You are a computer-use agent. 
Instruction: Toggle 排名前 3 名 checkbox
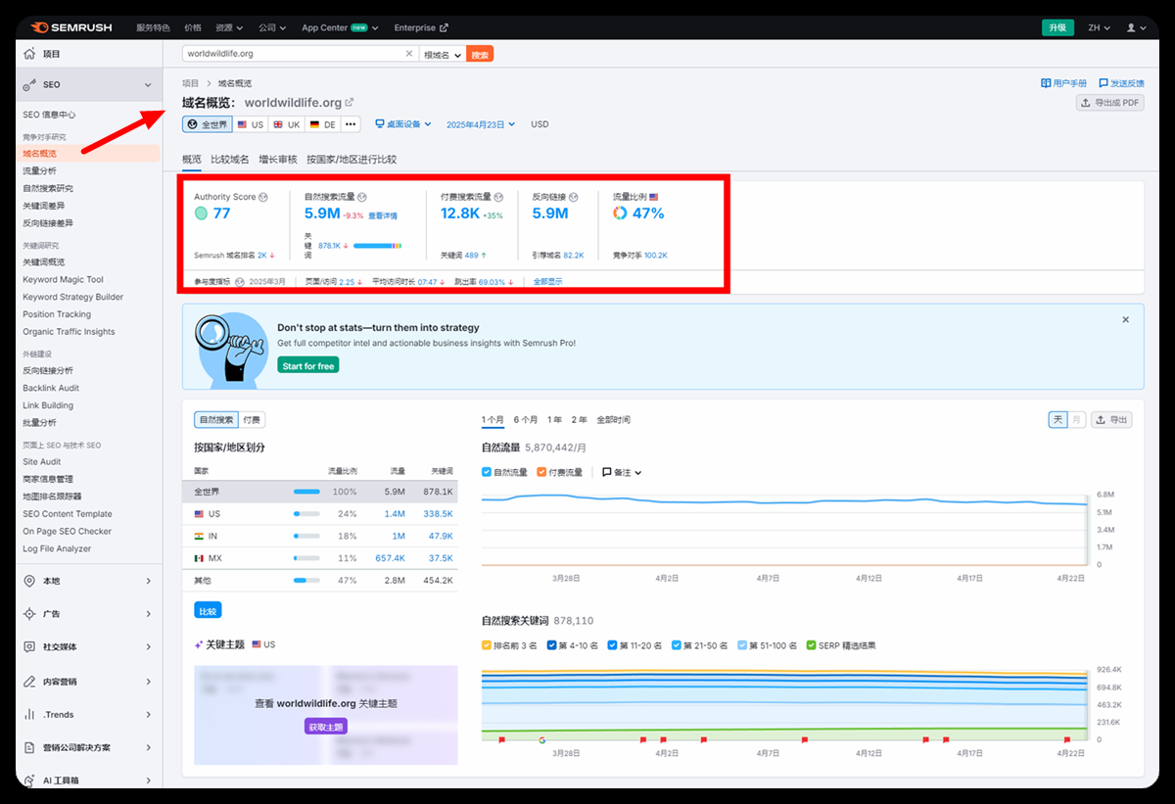[487, 645]
